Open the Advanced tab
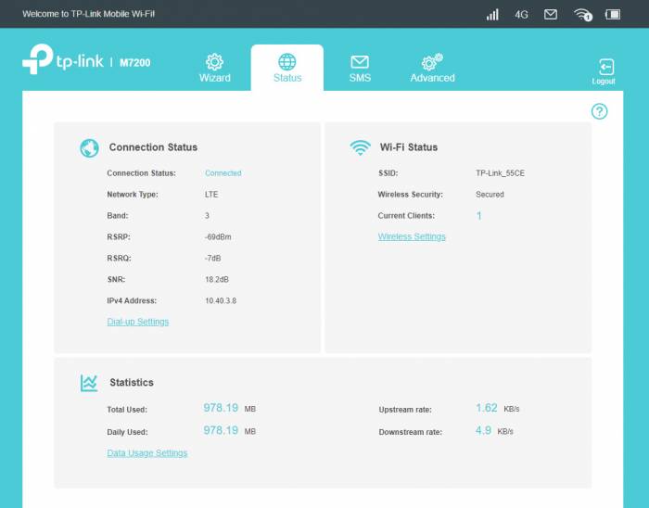 (x=432, y=69)
